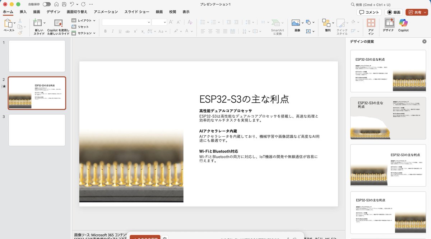Click the Reset (リセット) slide button
The width and height of the screenshot is (431, 239).
pos(80,27)
